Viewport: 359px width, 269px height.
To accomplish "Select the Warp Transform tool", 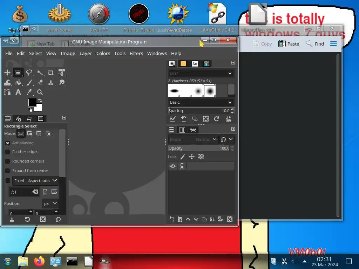I will pyautogui.click(x=7, y=83).
